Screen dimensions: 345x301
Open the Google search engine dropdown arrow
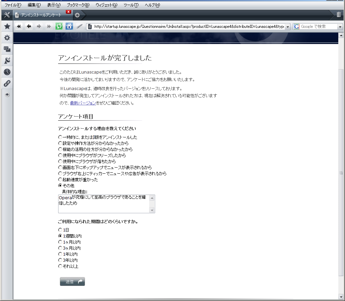pos(340,27)
